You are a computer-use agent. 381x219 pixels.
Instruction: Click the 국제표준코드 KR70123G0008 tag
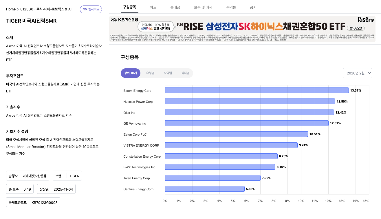[33, 202]
